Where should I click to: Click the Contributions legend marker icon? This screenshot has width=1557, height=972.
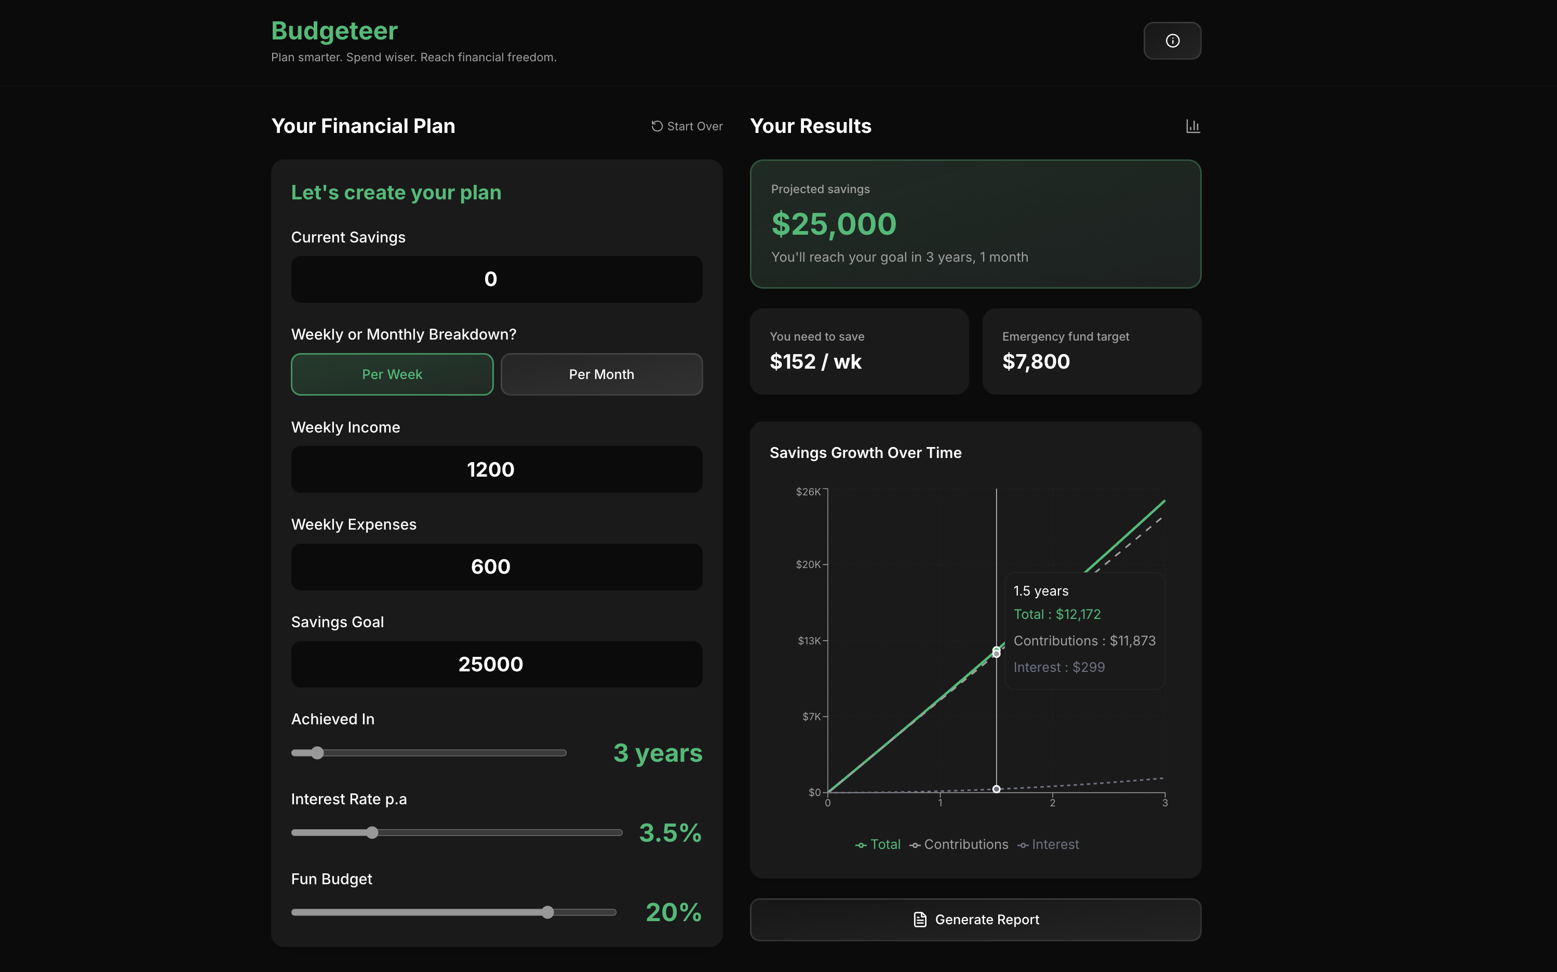point(915,845)
